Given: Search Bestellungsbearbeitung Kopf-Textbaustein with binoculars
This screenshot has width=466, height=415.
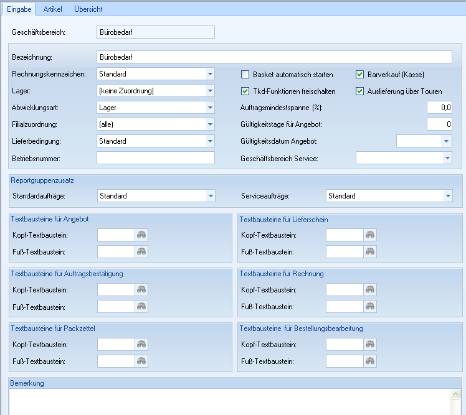Looking at the screenshot, I should (x=371, y=345).
